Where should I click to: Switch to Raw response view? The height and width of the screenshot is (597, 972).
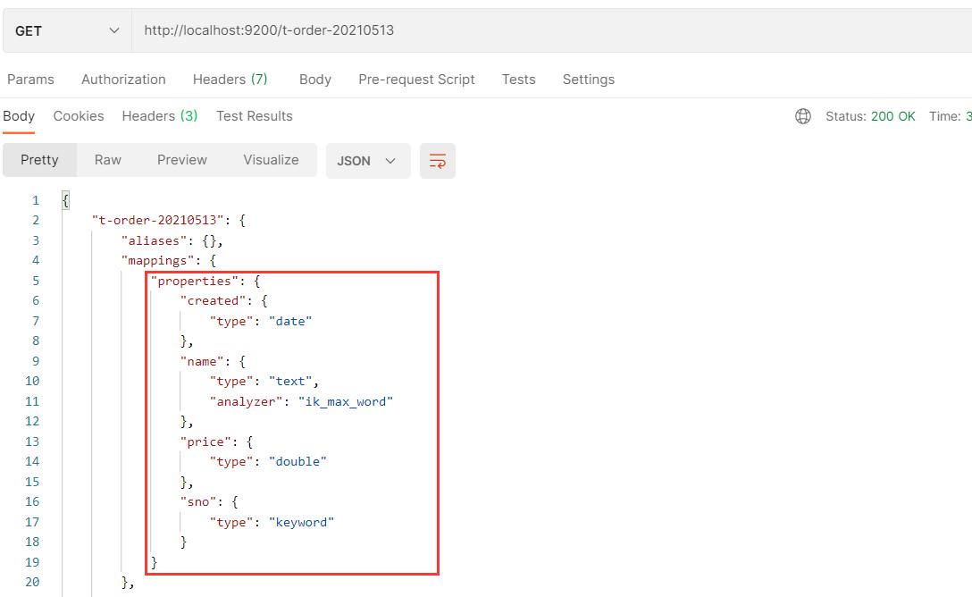click(107, 160)
